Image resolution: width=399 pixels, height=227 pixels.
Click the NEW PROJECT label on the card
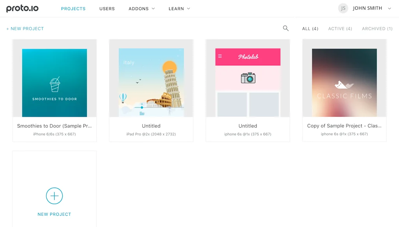coord(54,214)
